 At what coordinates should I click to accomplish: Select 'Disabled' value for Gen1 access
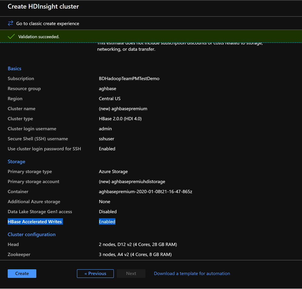click(x=108, y=212)
